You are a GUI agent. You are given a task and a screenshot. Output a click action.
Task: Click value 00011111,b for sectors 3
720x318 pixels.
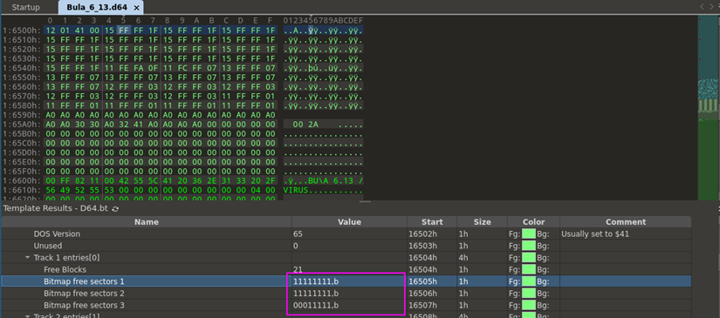tap(317, 305)
